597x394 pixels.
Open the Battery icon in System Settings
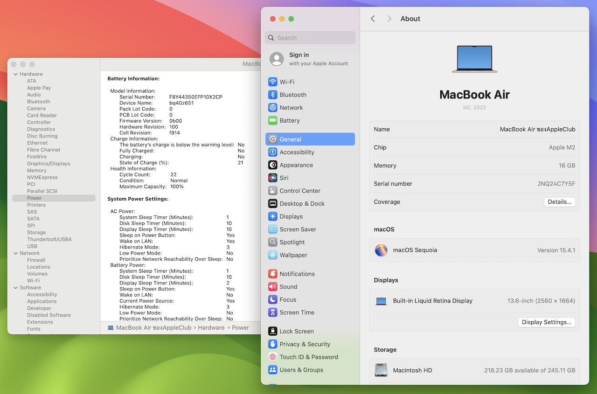273,120
